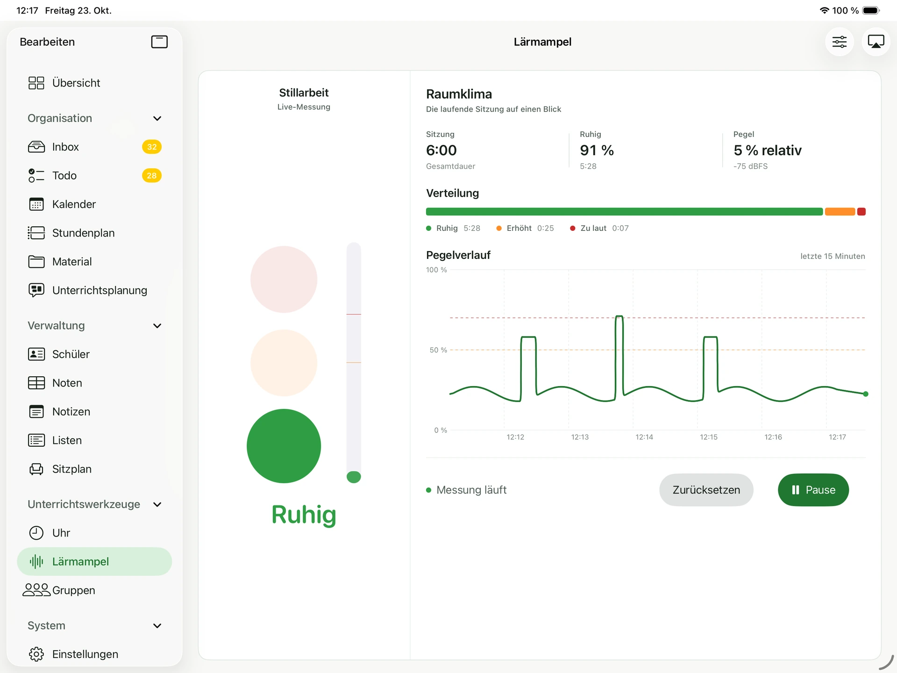Image resolution: width=897 pixels, height=673 pixels.
Task: Toggle the sidebar panel icon
Action: [x=159, y=42]
